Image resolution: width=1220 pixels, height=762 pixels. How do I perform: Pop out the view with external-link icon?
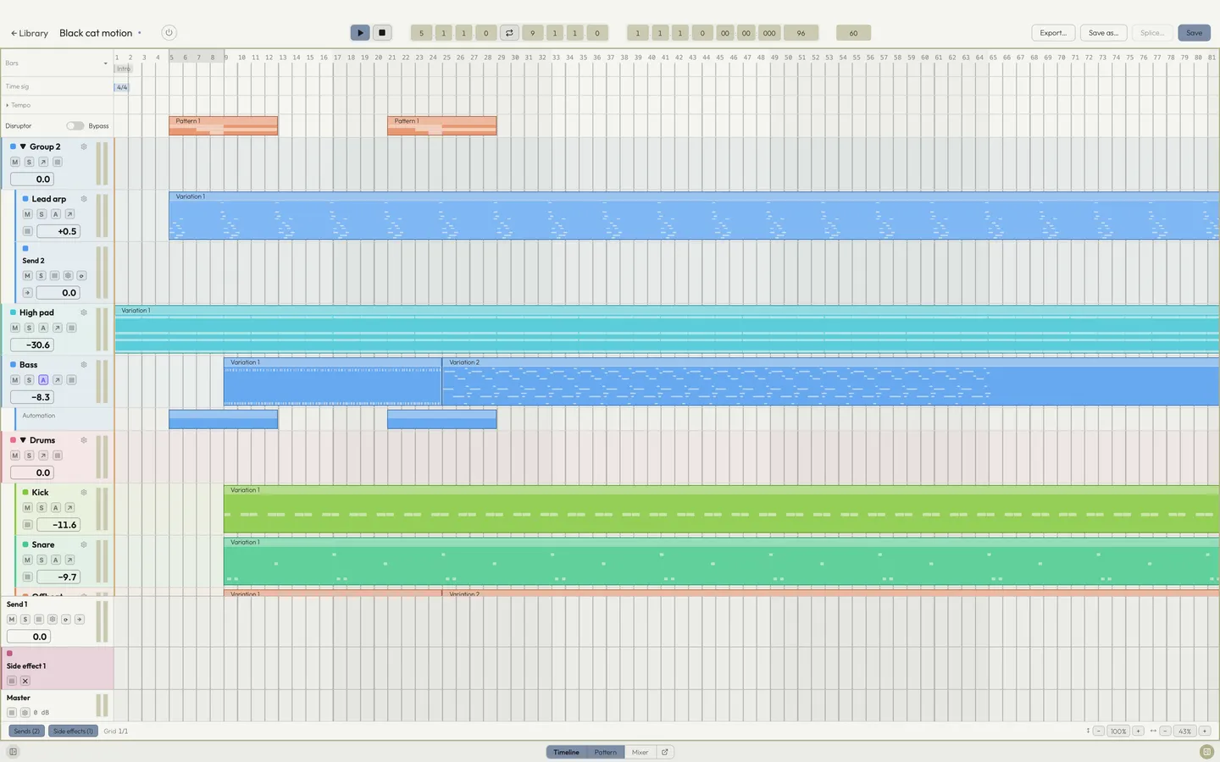665,752
